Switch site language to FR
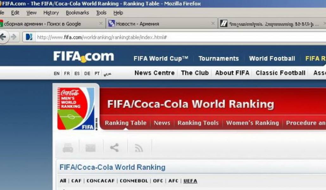This screenshot has width=326, height=190. click(67, 73)
